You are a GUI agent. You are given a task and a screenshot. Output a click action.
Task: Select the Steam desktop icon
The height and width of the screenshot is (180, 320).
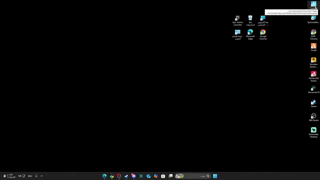click(x=313, y=103)
